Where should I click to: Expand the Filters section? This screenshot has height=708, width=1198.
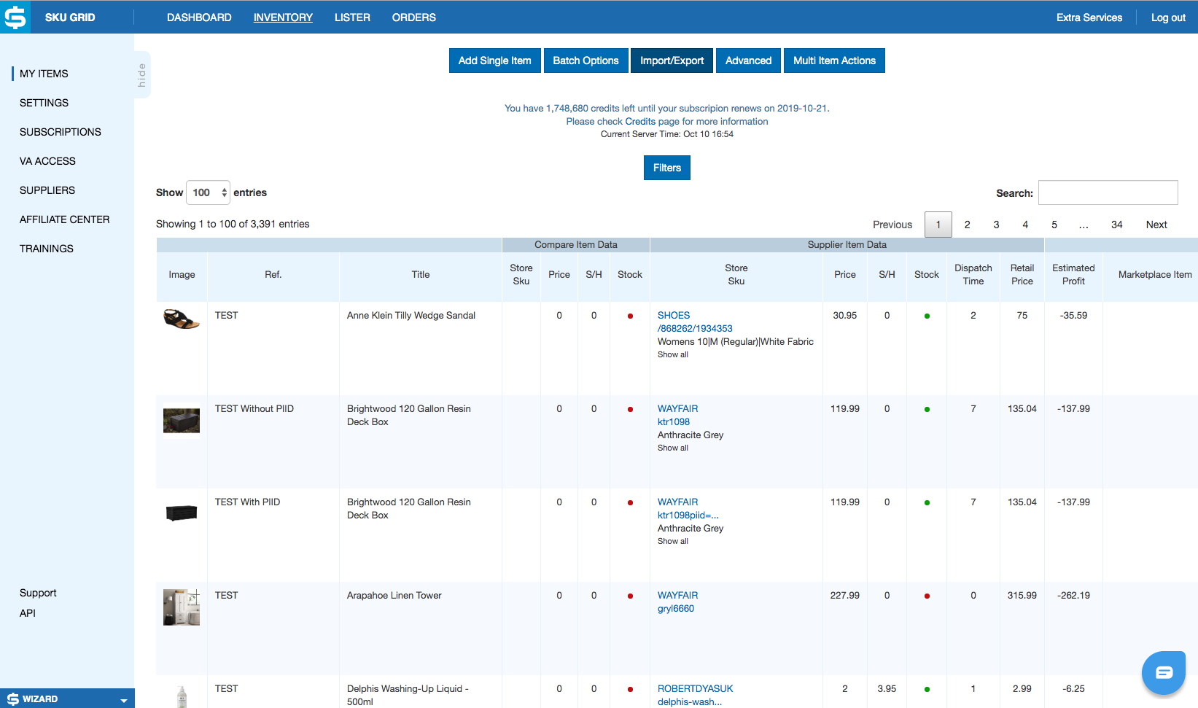pos(666,168)
